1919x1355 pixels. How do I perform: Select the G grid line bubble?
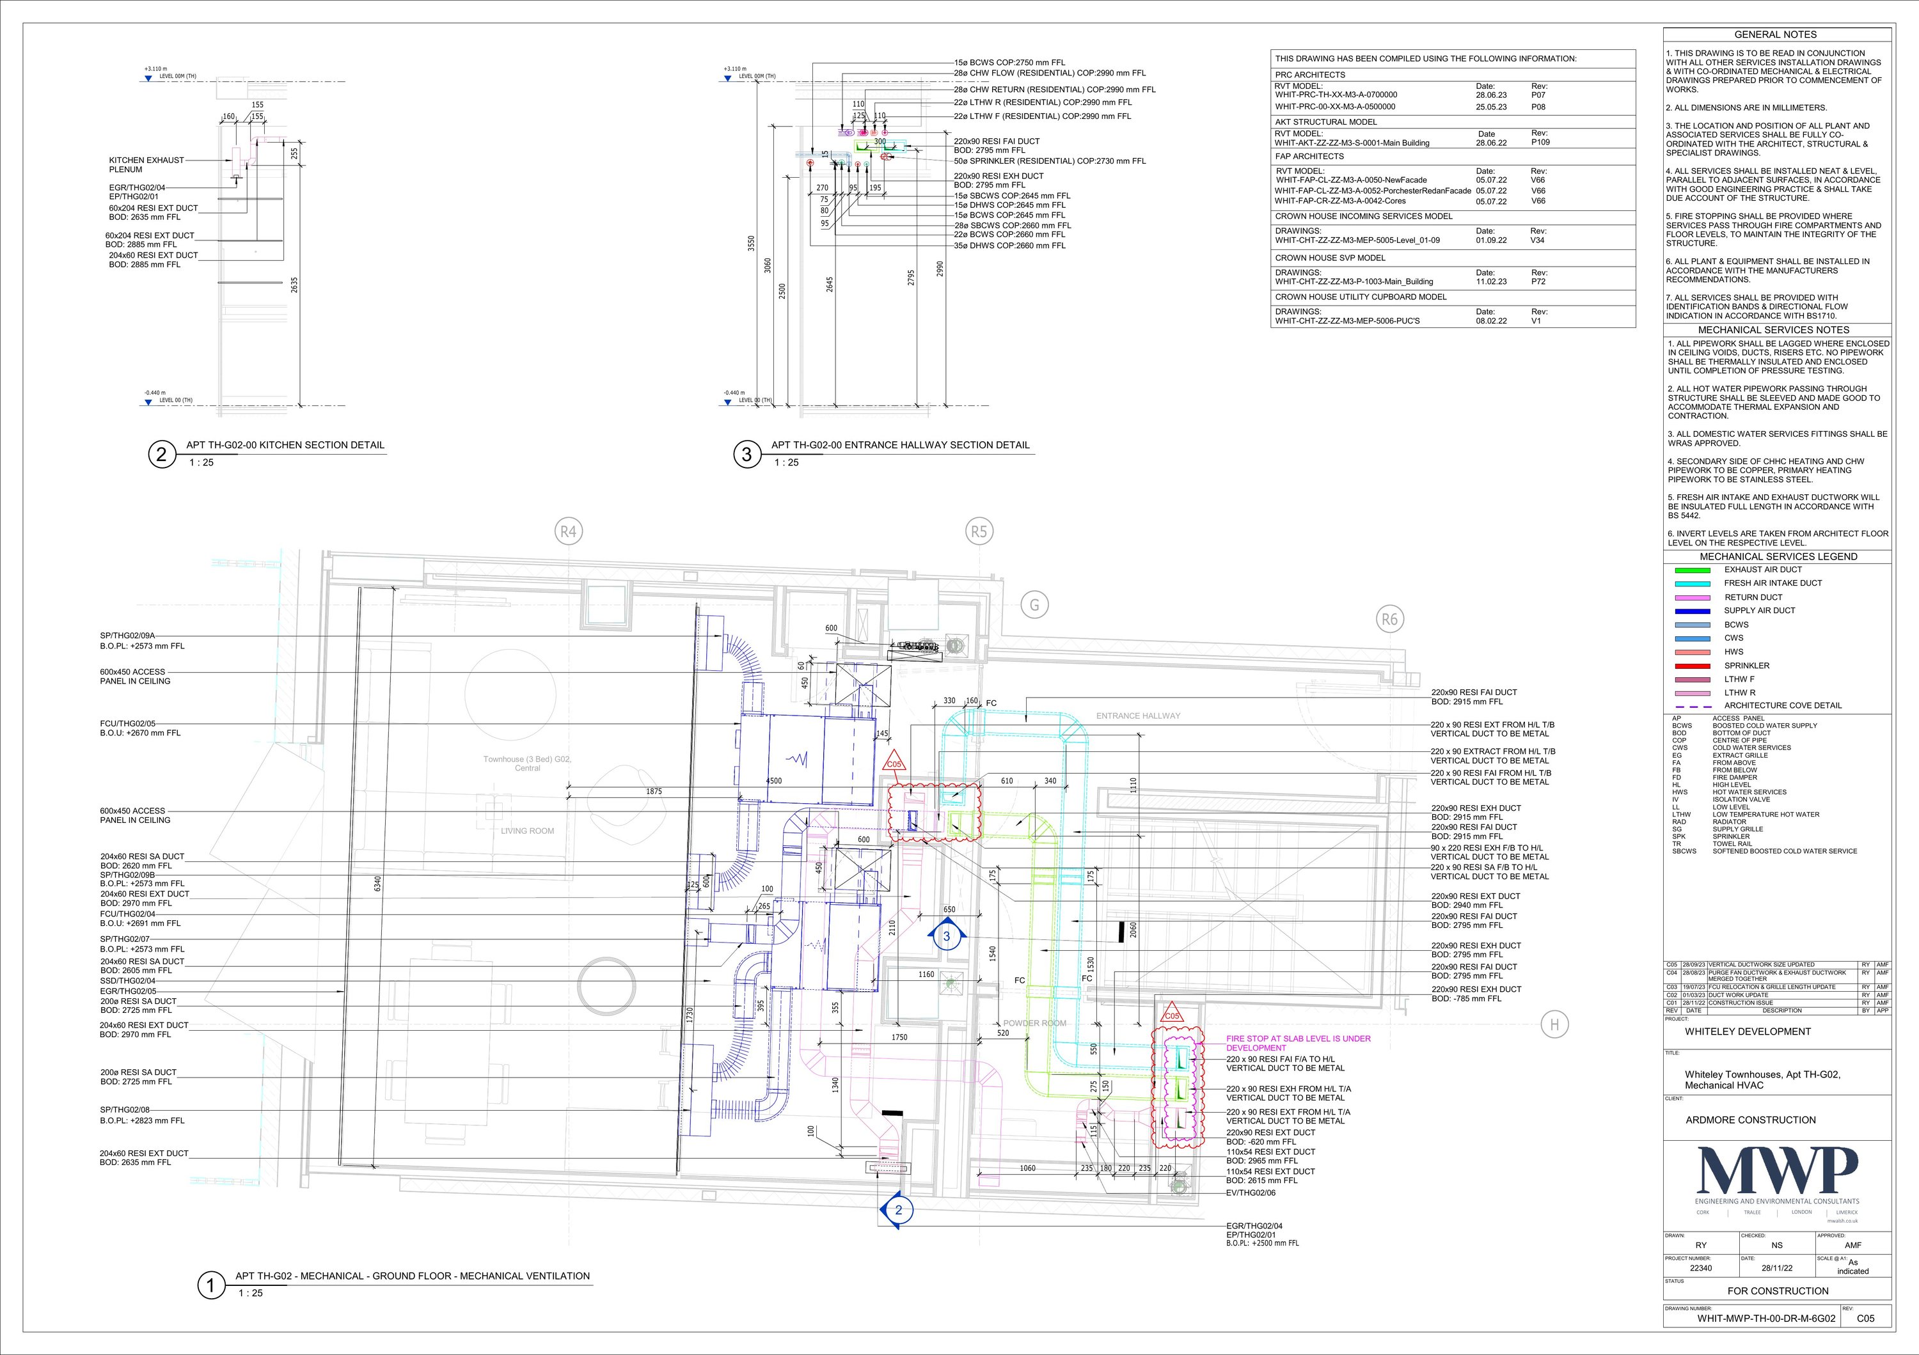(x=1035, y=605)
